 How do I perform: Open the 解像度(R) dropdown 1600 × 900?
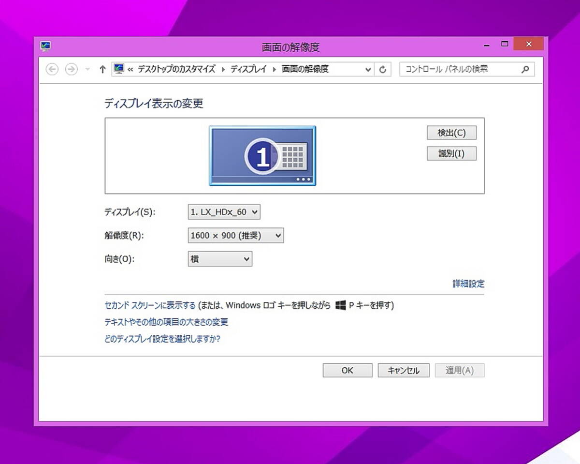pos(235,235)
